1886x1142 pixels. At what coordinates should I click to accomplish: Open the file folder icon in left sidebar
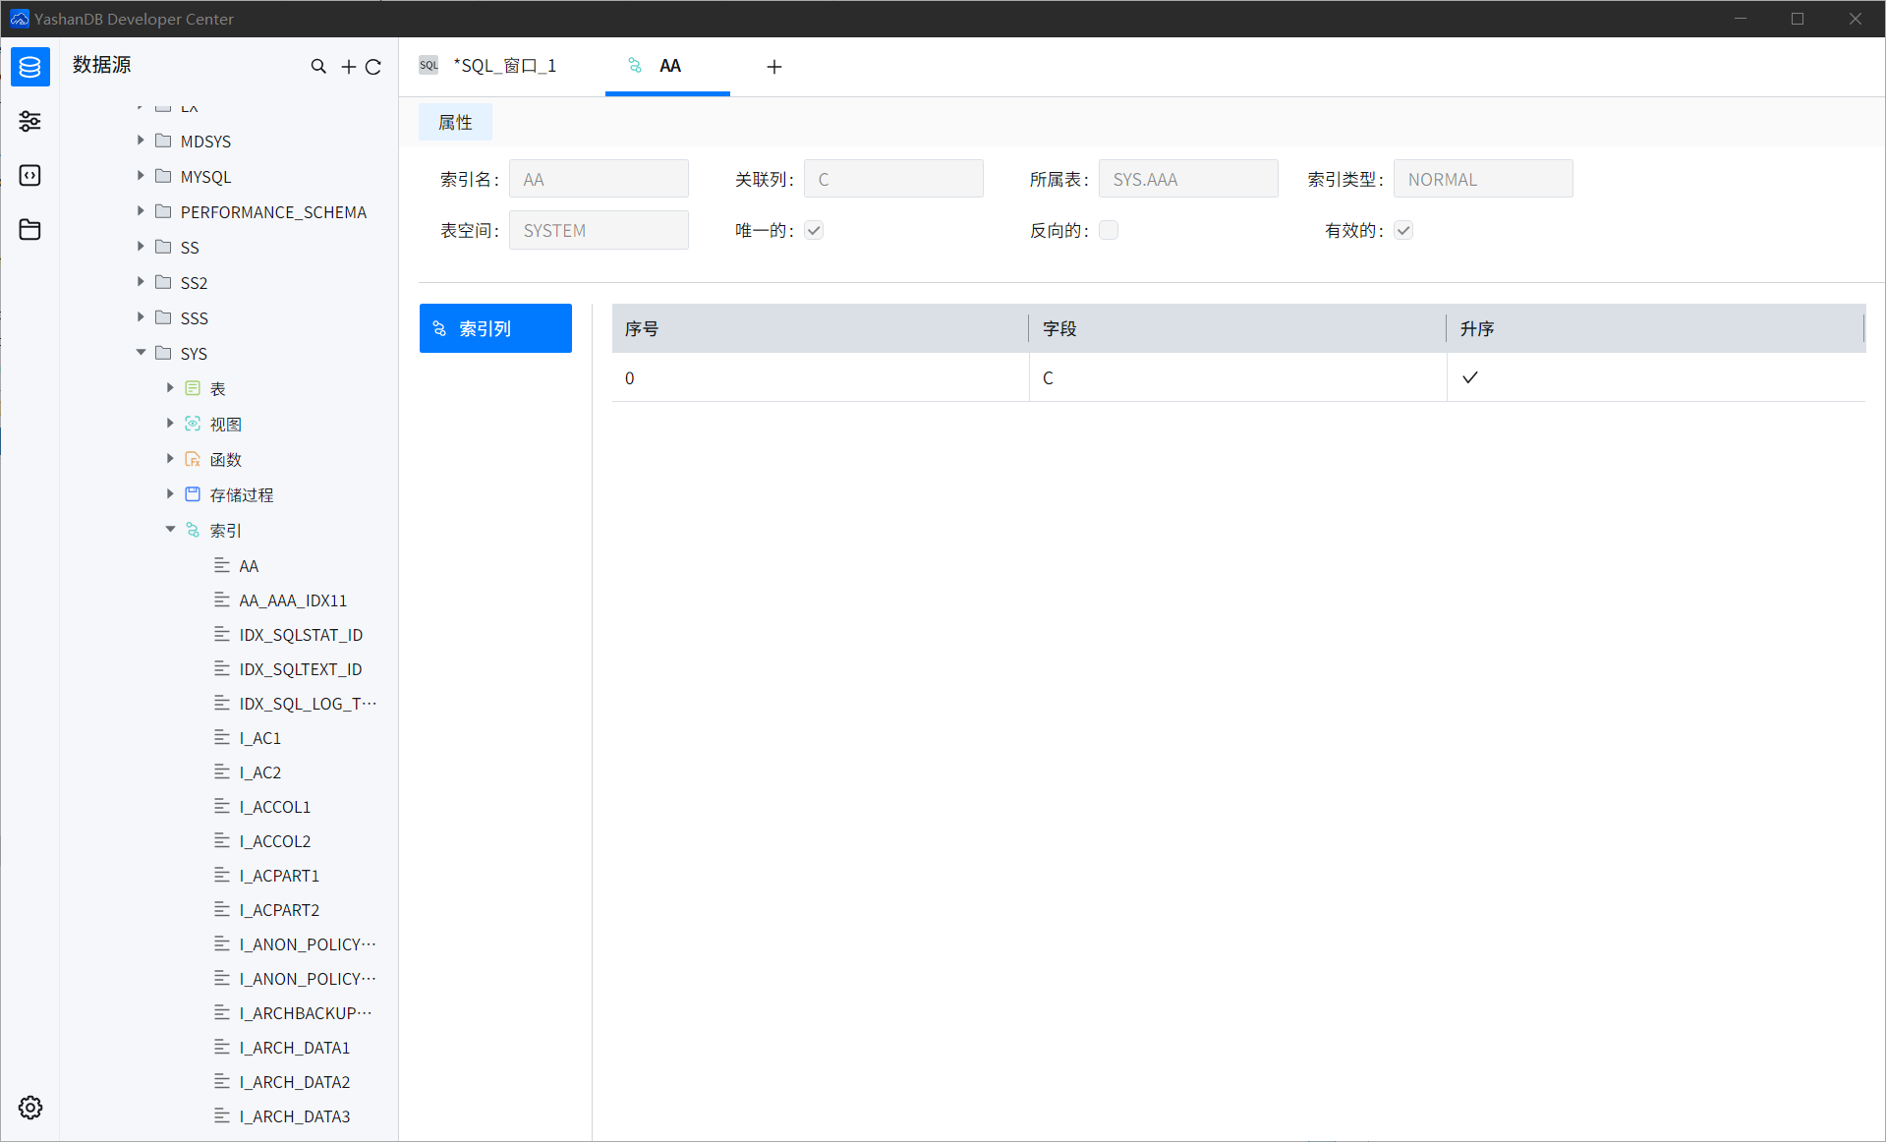click(30, 230)
